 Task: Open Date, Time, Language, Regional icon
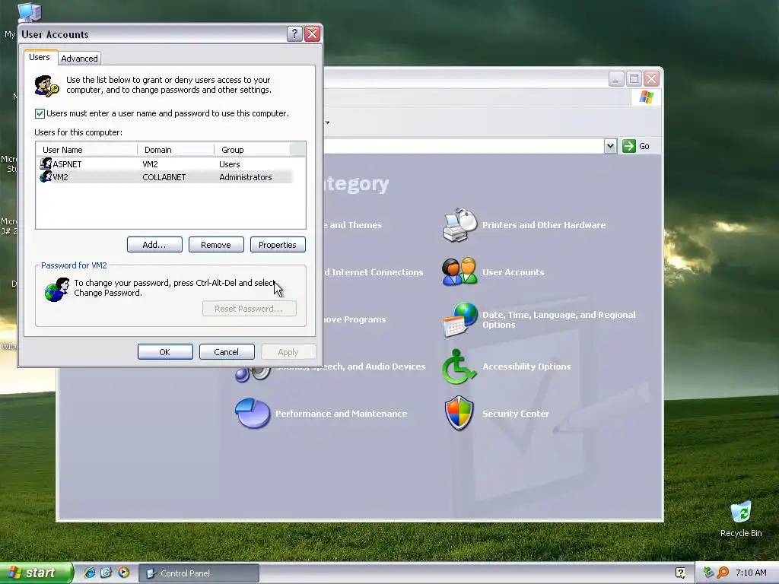click(459, 319)
